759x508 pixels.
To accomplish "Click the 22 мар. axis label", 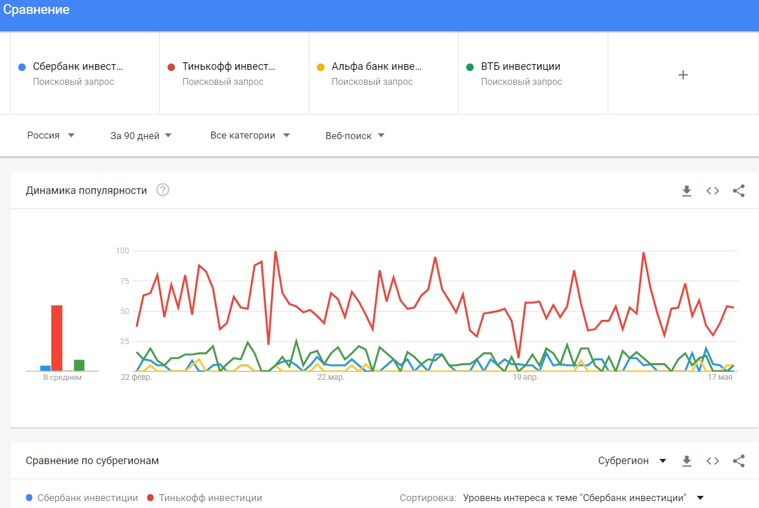I will (x=331, y=378).
